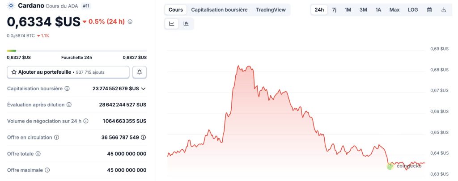The width and height of the screenshot is (458, 181).
Task: Select the line chart view icon
Action: click(x=172, y=24)
